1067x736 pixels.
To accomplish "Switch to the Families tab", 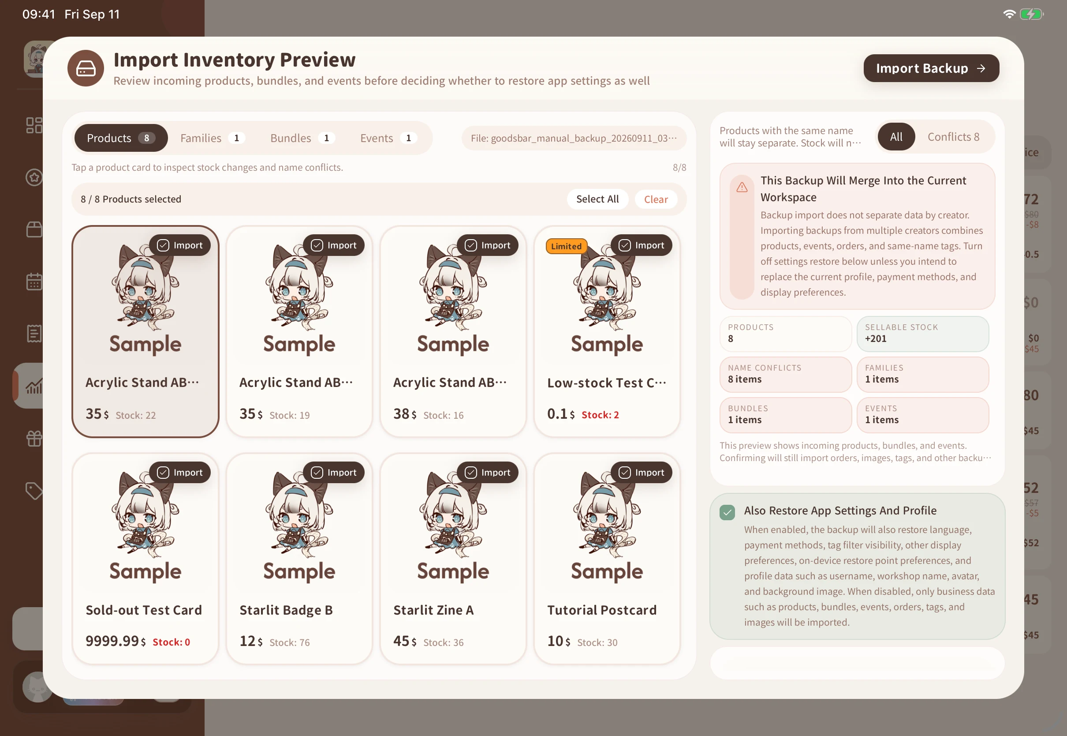I will tap(213, 138).
